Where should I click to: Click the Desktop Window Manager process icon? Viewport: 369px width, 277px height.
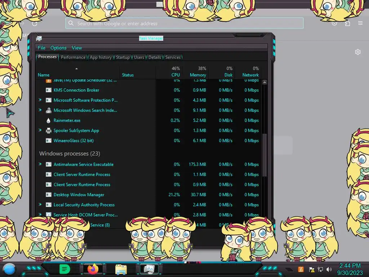pyautogui.click(x=49, y=194)
